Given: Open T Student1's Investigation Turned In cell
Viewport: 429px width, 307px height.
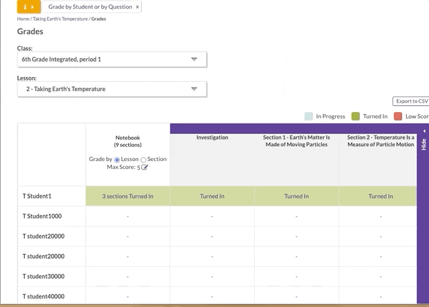Looking at the screenshot, I should tap(212, 196).
